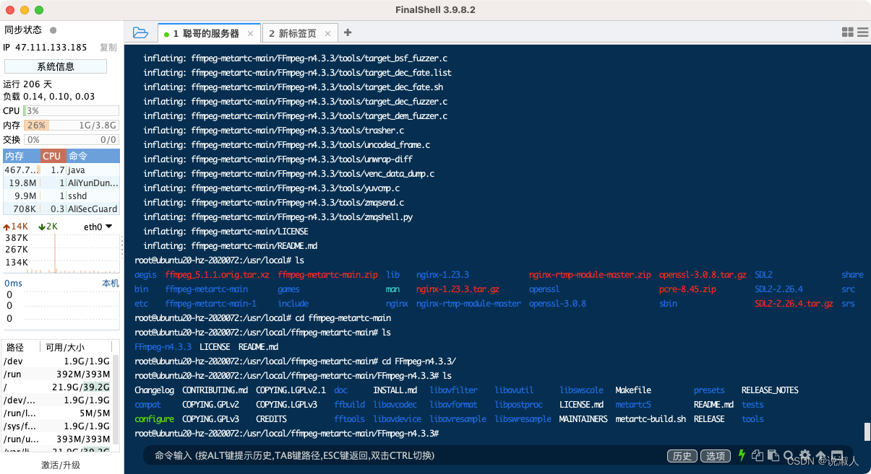Open the 选项 options dropdown

point(715,455)
